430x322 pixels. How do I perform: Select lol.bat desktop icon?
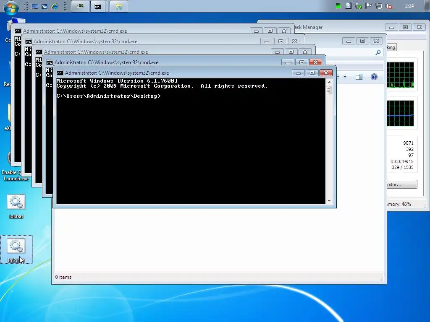(x=16, y=207)
